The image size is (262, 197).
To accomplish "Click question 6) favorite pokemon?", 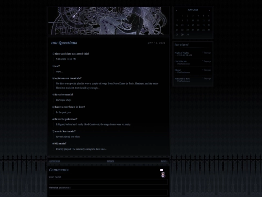I will pos(65,119).
